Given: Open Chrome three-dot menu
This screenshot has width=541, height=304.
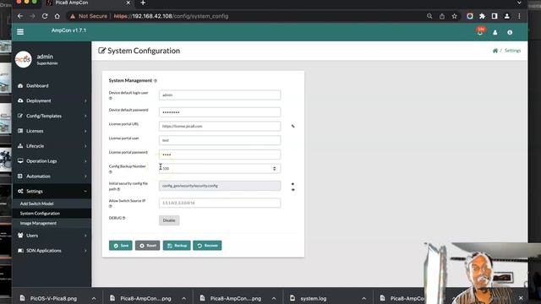Looking at the screenshot, I should pyautogui.click(x=519, y=16).
